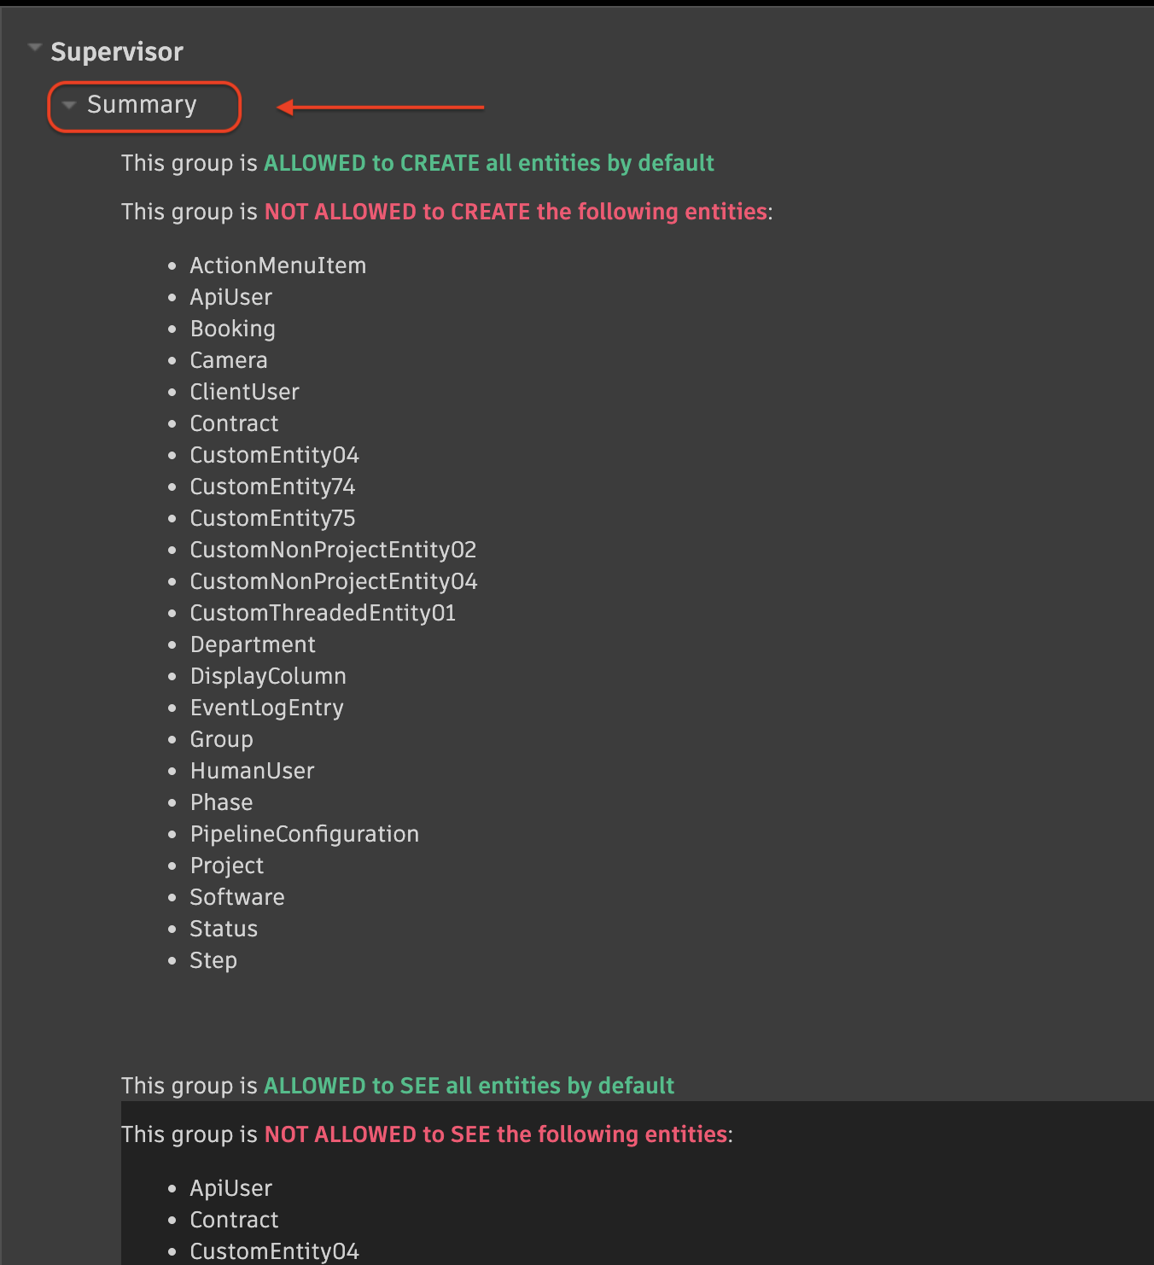This screenshot has height=1265, width=1154.
Task: Click the Summary heading label
Action: [x=142, y=104]
